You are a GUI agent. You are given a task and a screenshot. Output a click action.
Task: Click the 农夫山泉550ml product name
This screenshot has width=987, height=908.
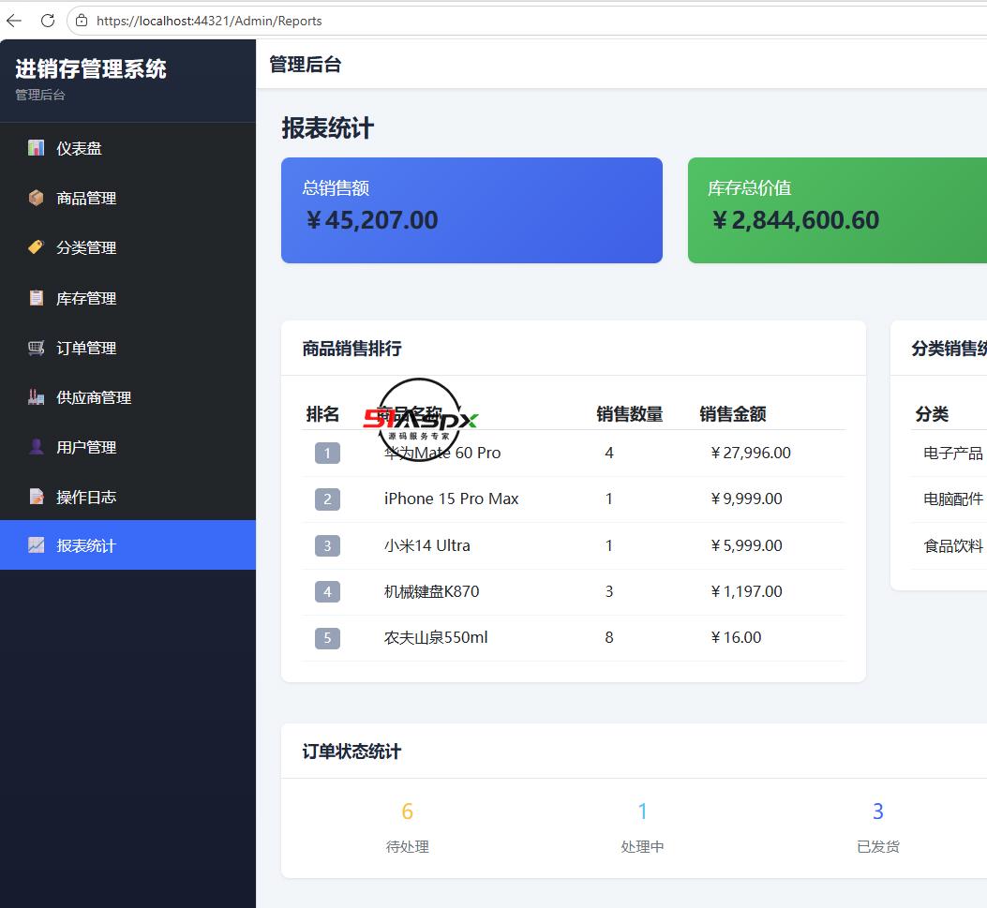coord(436,637)
